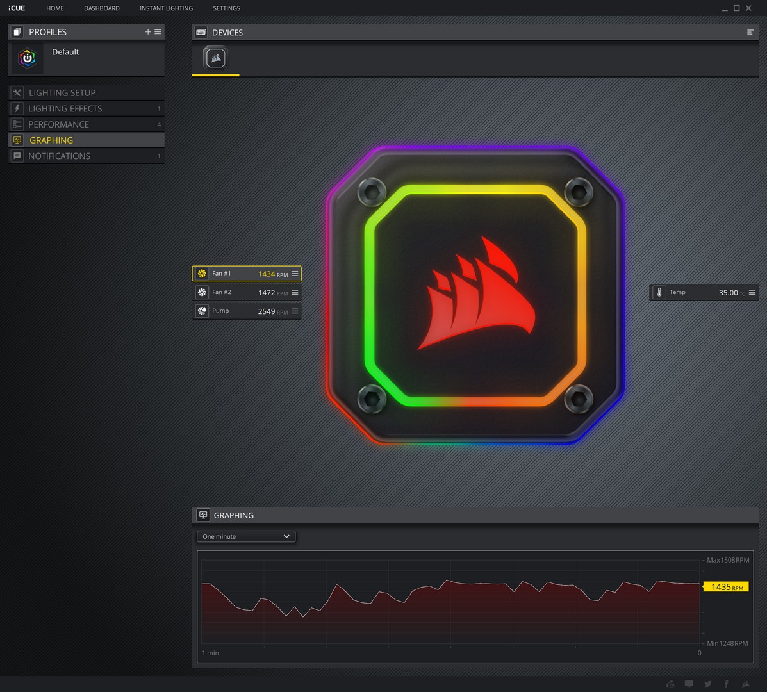
Task: Add a new profile with plus icon
Action: 148,32
